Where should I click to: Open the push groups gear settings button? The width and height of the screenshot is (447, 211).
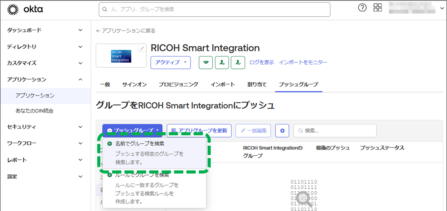[x=282, y=131]
